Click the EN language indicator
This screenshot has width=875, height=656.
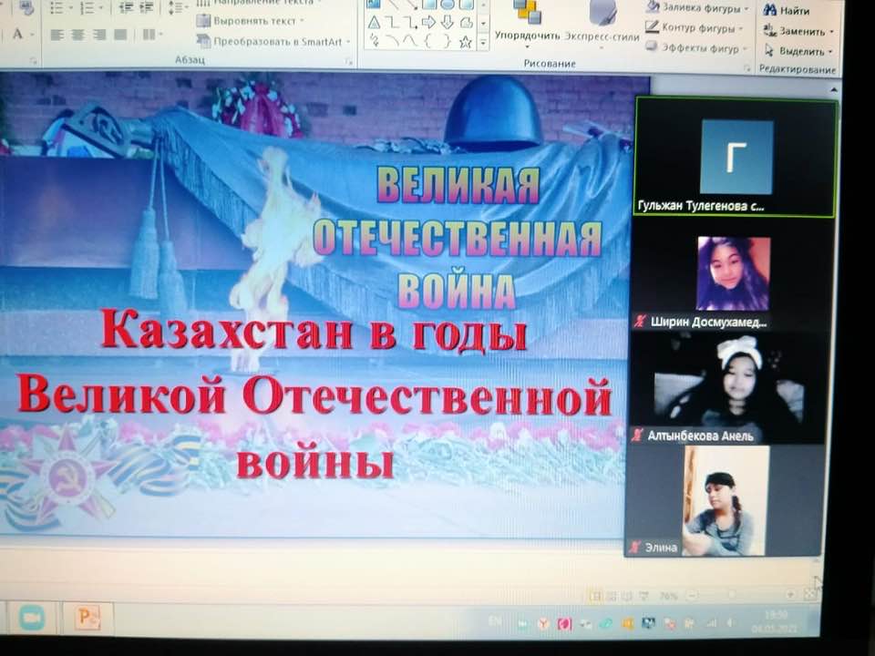(496, 621)
